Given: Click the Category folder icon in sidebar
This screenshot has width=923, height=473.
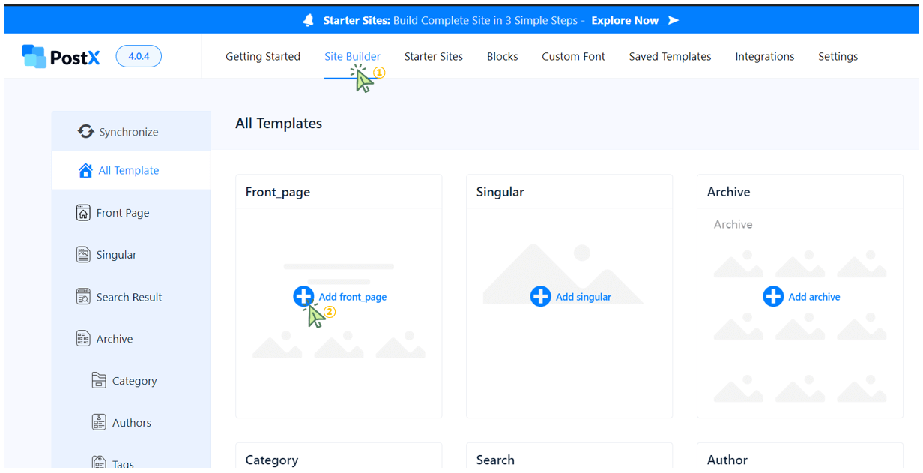Looking at the screenshot, I should 99,381.
